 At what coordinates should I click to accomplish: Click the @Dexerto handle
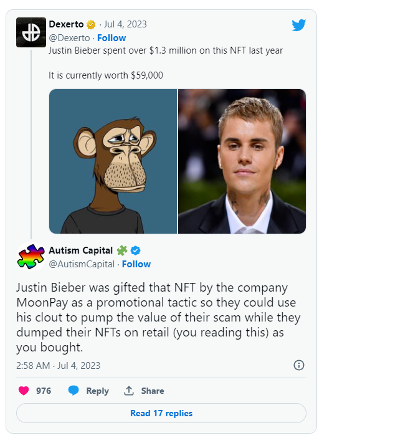pos(69,38)
